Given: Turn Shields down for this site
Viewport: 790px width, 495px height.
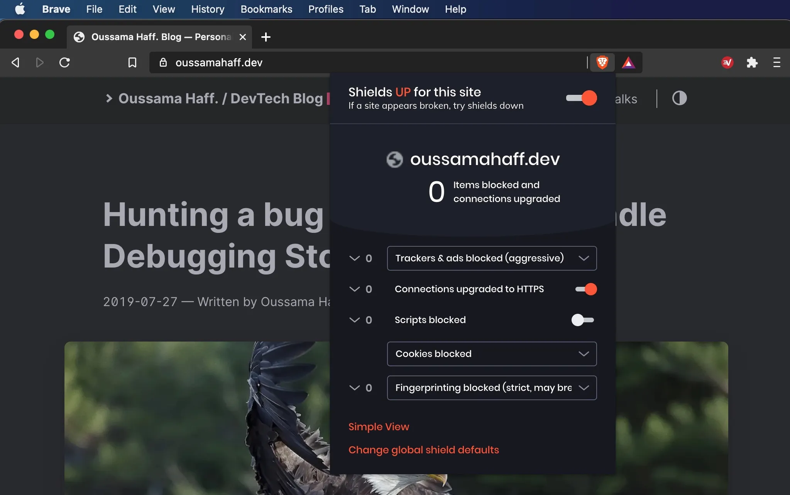Looking at the screenshot, I should coord(581,98).
